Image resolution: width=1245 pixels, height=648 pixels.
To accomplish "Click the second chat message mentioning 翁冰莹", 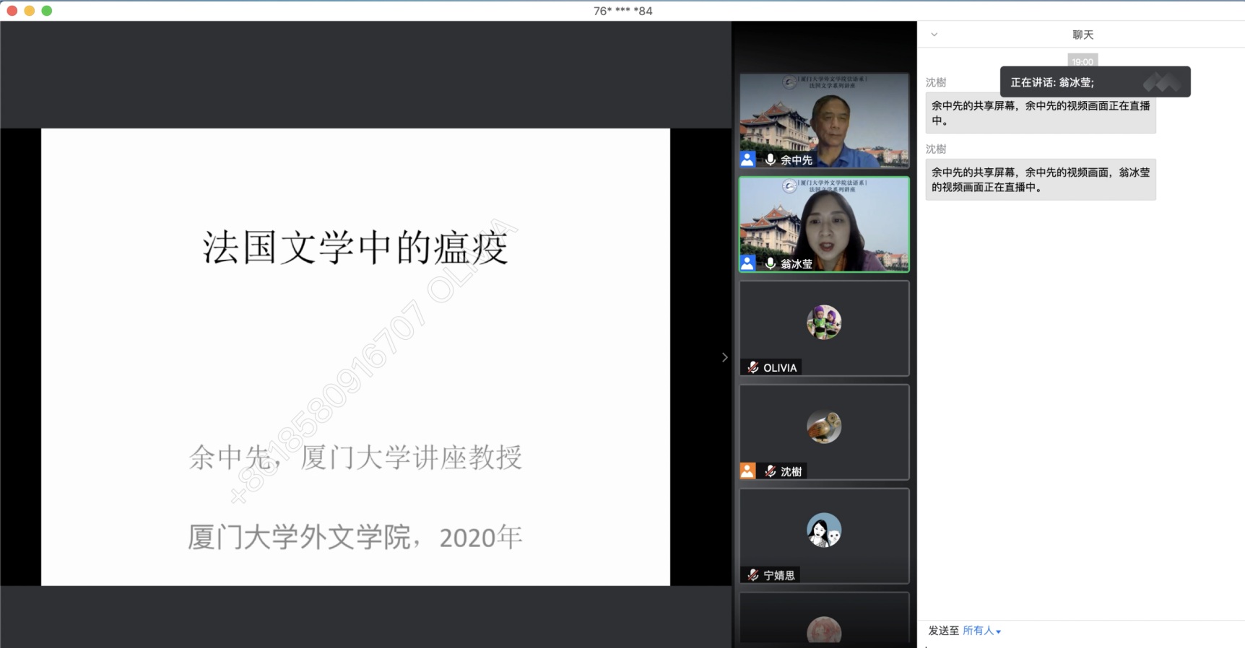I will pos(1040,180).
